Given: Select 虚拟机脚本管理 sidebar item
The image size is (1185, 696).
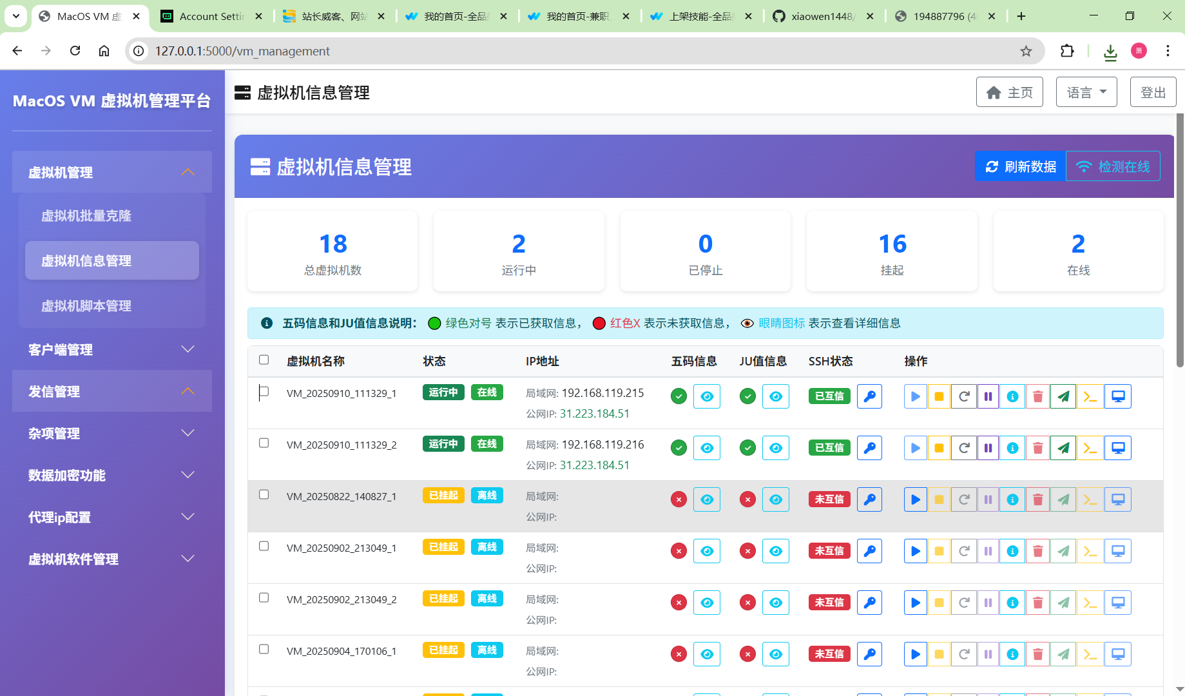Looking at the screenshot, I should [x=86, y=306].
